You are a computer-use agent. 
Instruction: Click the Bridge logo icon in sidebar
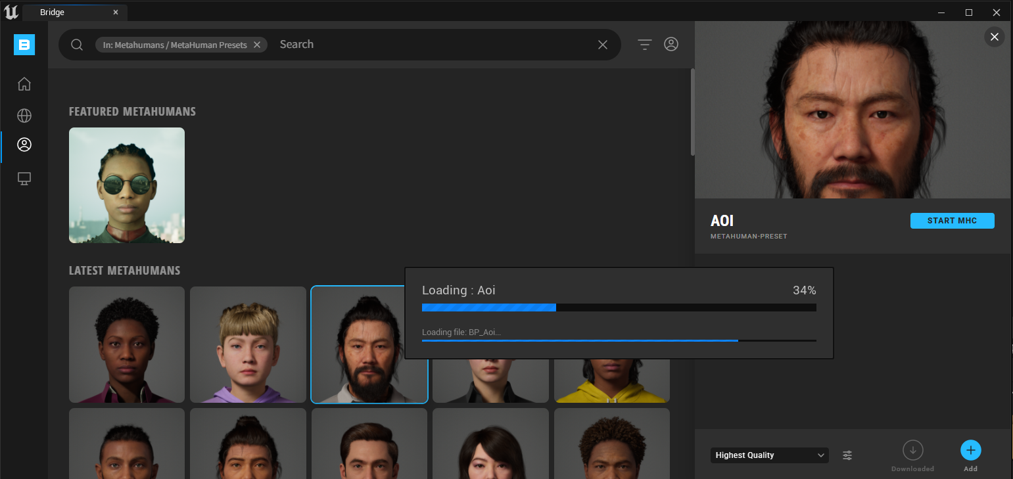point(24,45)
